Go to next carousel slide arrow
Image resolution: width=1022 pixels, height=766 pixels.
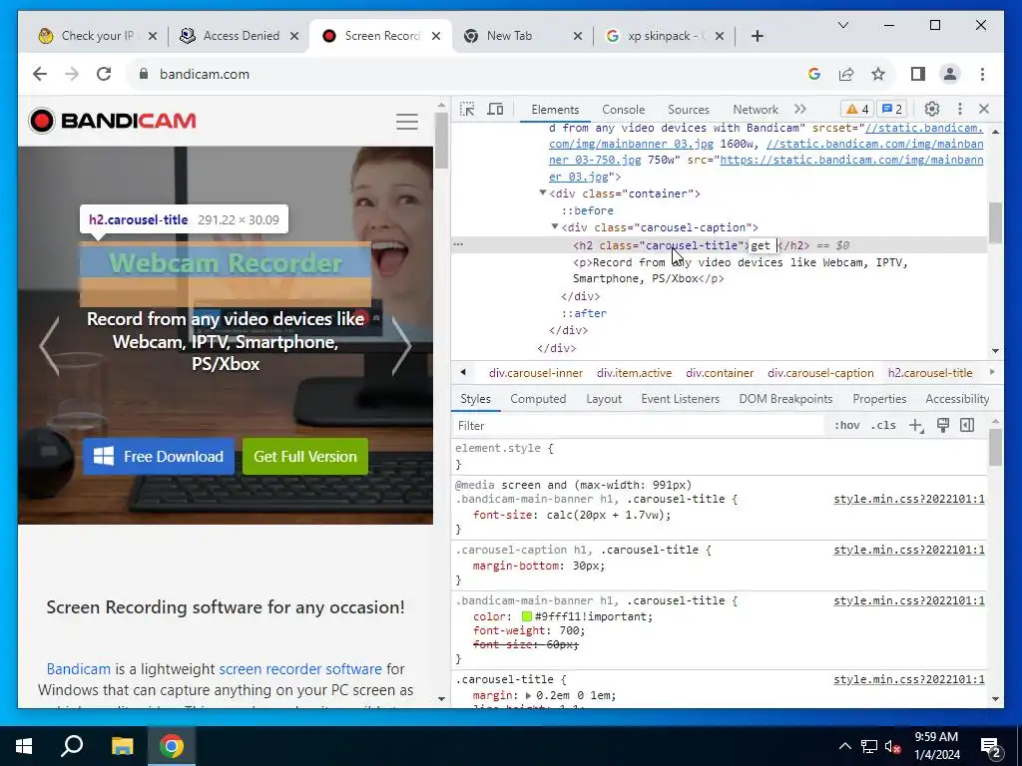(x=401, y=346)
